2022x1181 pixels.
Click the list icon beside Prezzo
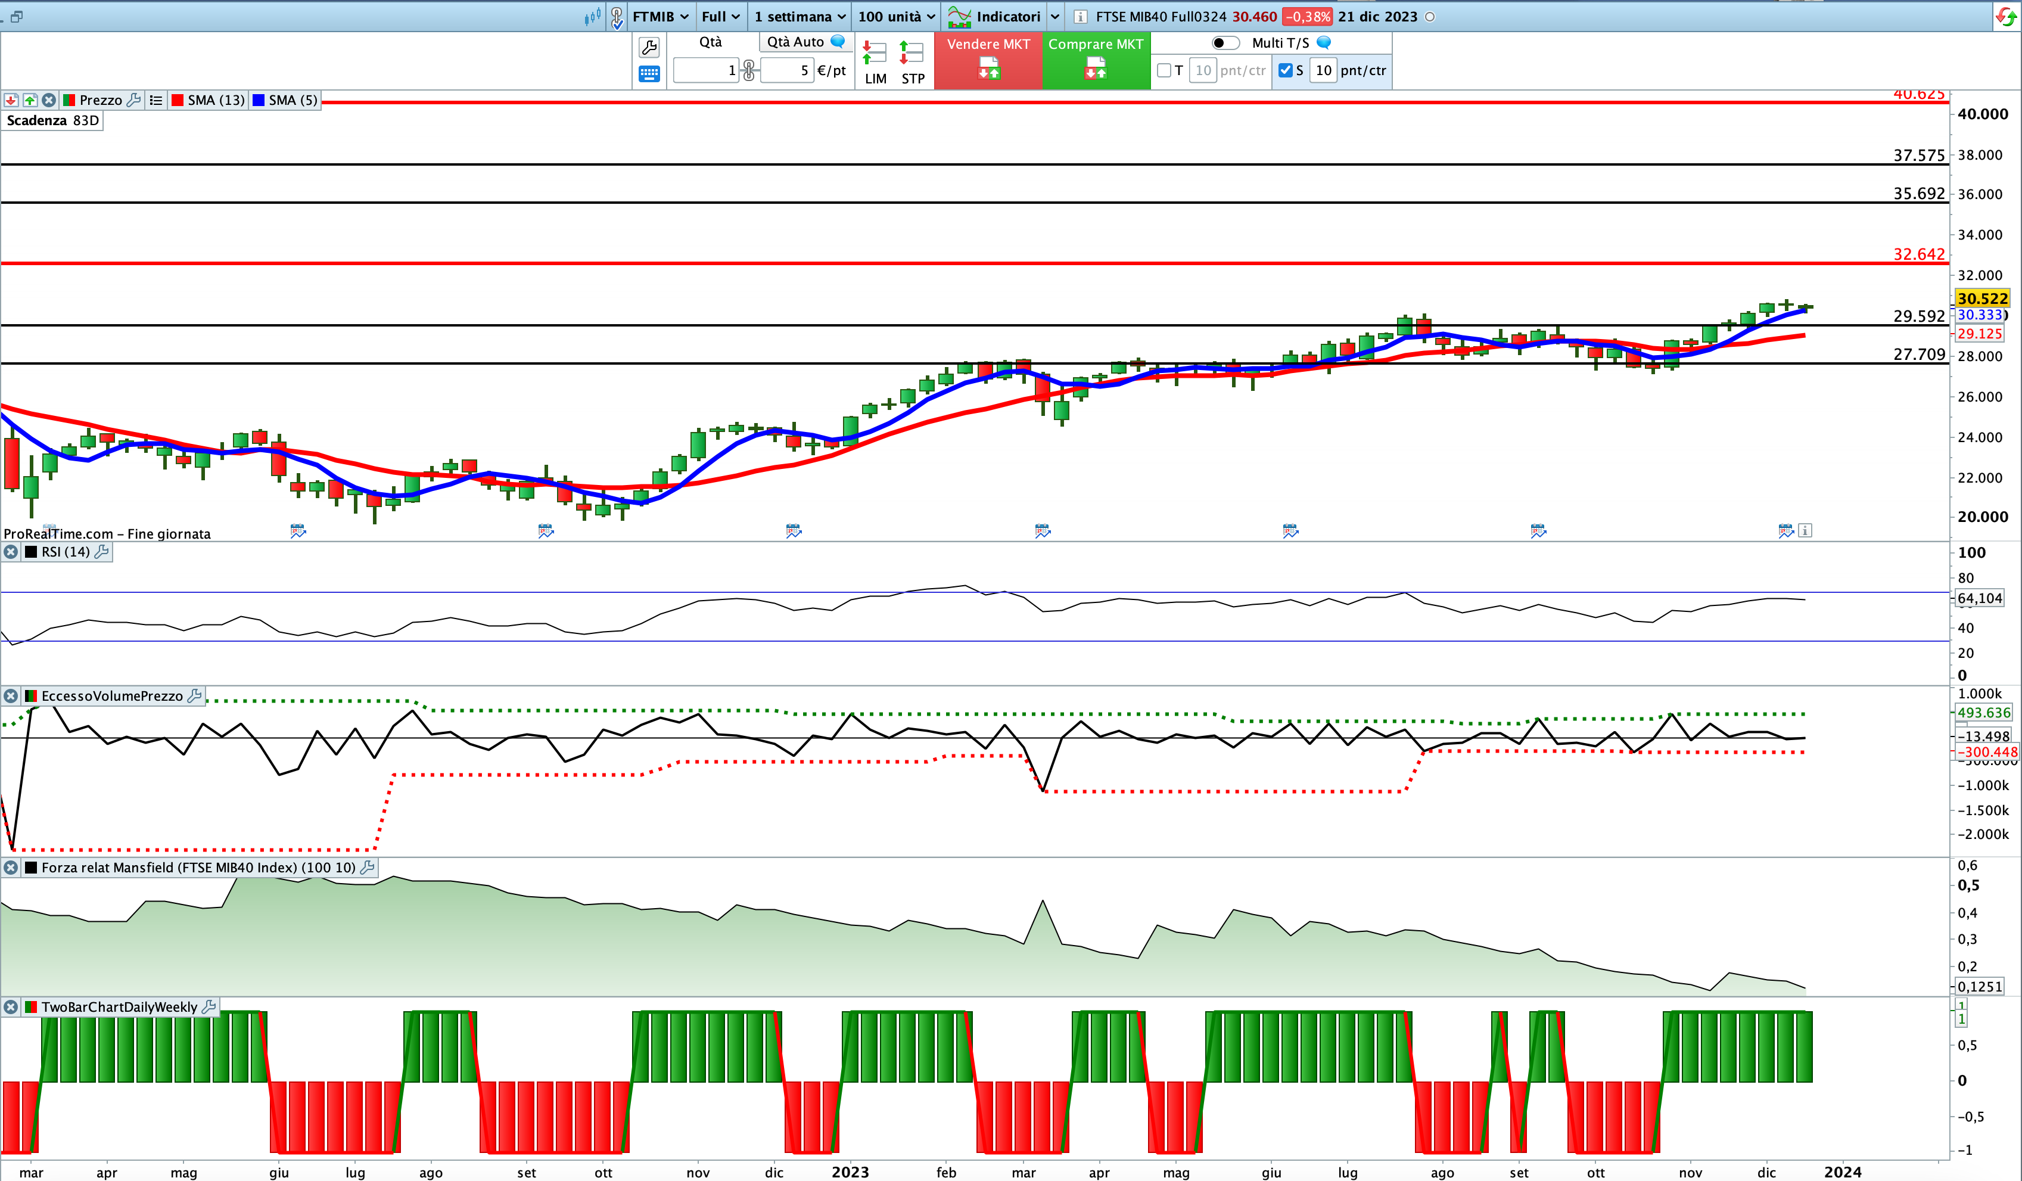coord(155,100)
